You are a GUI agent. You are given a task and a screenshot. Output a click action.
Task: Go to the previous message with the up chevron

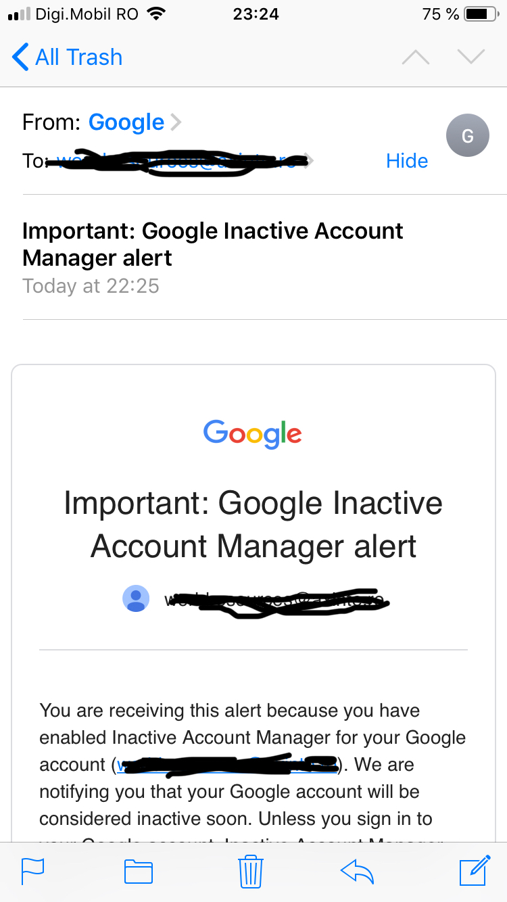(x=415, y=57)
